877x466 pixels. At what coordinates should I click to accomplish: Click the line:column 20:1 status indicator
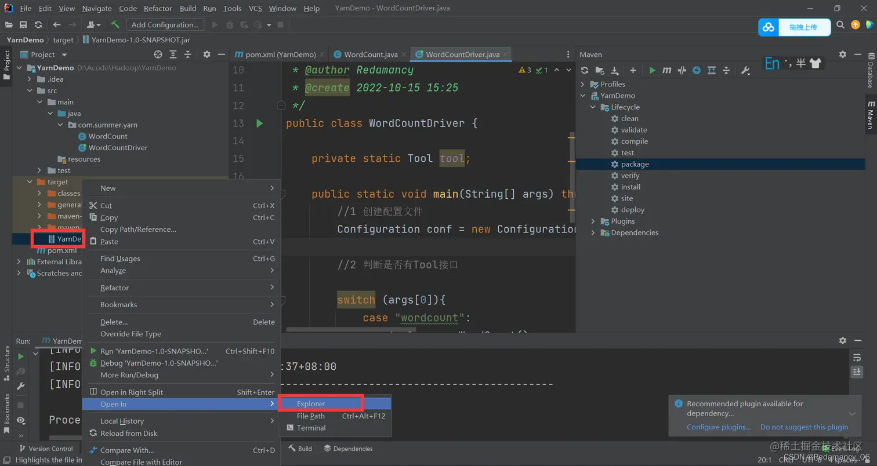[x=764, y=460]
